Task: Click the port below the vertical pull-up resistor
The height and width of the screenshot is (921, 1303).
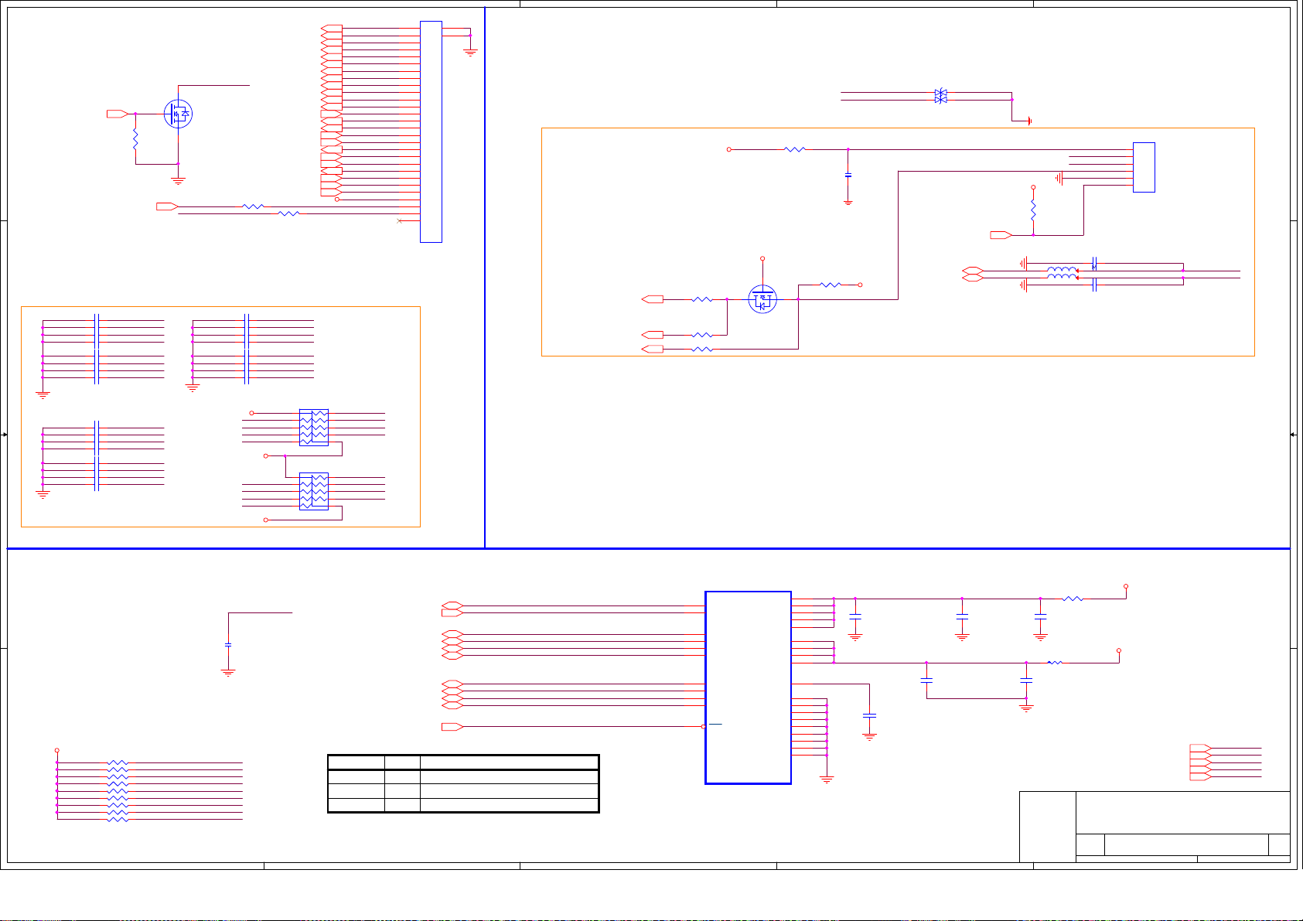Action: click(x=1001, y=235)
